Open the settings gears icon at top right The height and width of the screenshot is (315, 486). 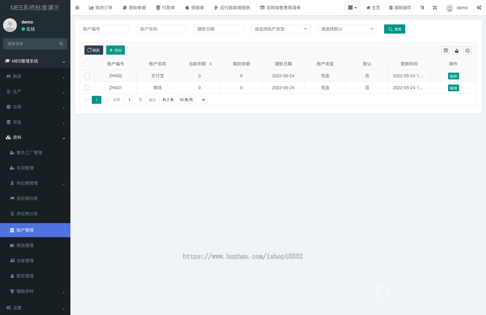pyautogui.click(x=480, y=7)
